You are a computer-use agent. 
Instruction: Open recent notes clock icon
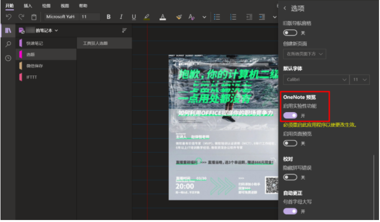pyautogui.click(x=8, y=58)
